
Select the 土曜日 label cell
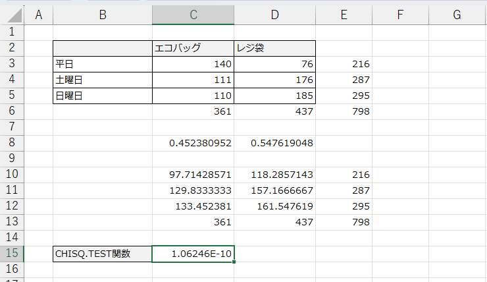click(x=102, y=80)
